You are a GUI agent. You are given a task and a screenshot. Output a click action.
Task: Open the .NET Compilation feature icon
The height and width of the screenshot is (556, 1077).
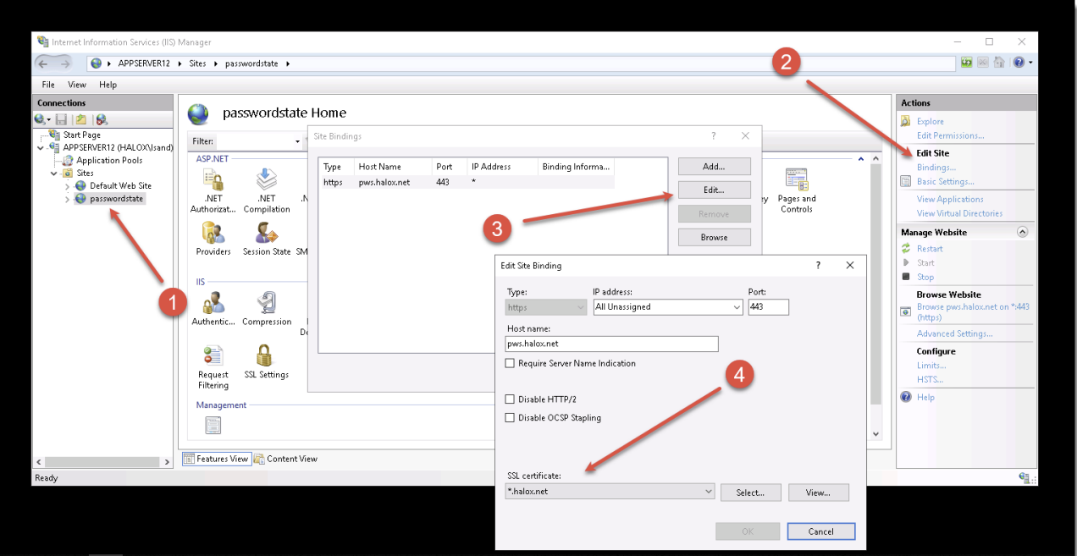click(x=267, y=179)
